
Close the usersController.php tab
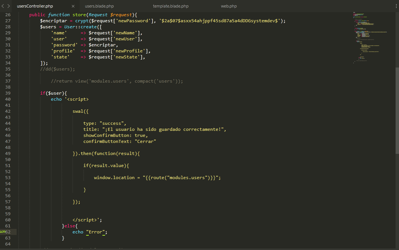click(x=73, y=6)
